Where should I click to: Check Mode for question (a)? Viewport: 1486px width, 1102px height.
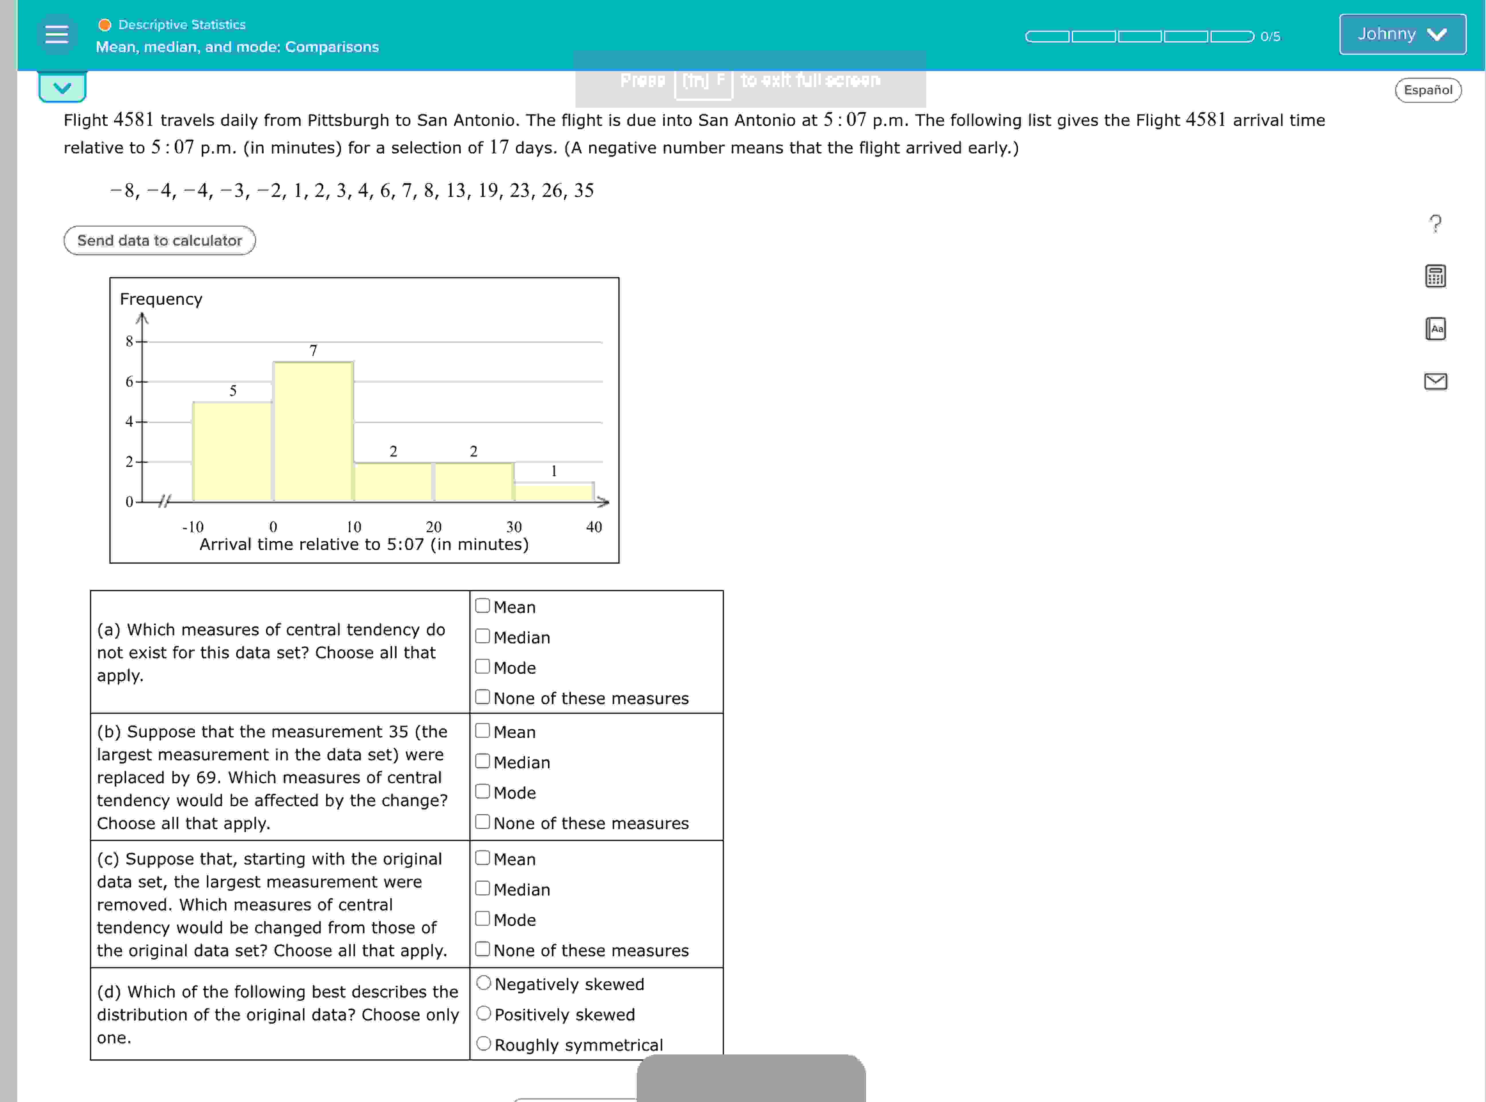point(482,666)
